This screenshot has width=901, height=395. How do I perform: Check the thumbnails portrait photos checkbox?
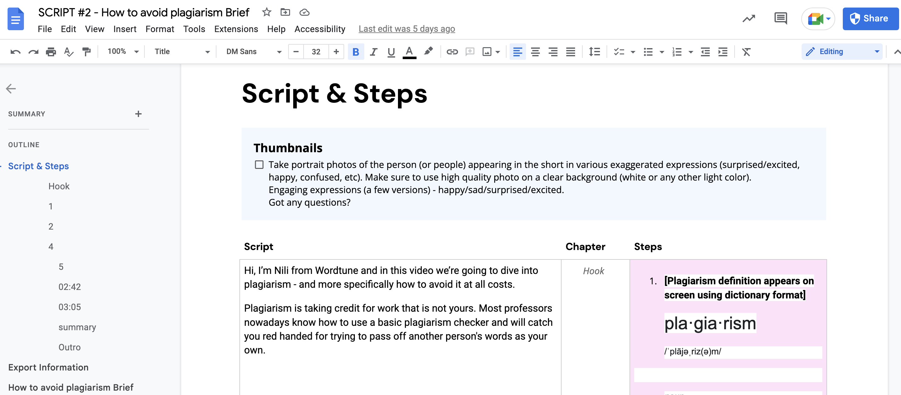[x=259, y=164]
